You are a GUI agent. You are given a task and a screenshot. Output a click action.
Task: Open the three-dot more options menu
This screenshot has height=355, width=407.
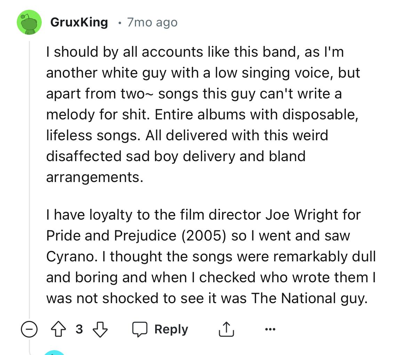click(270, 329)
